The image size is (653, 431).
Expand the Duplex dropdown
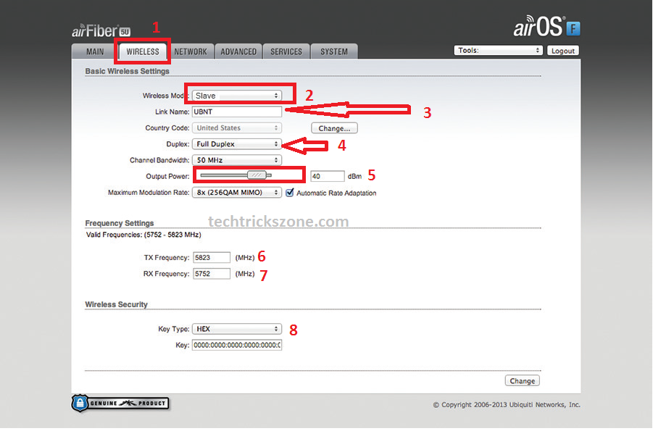237,144
